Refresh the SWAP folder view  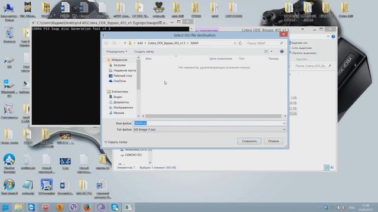pos(240,43)
